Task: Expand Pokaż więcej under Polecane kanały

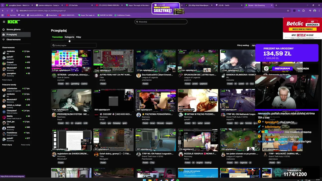Action: coord(7,145)
